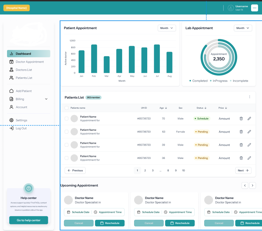The height and width of the screenshot is (231, 262).
Task: Open the Month dropdown in Patient Appointment
Action: (x=167, y=28)
